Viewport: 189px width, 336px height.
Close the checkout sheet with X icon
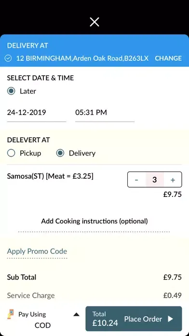pyautogui.click(x=94, y=22)
